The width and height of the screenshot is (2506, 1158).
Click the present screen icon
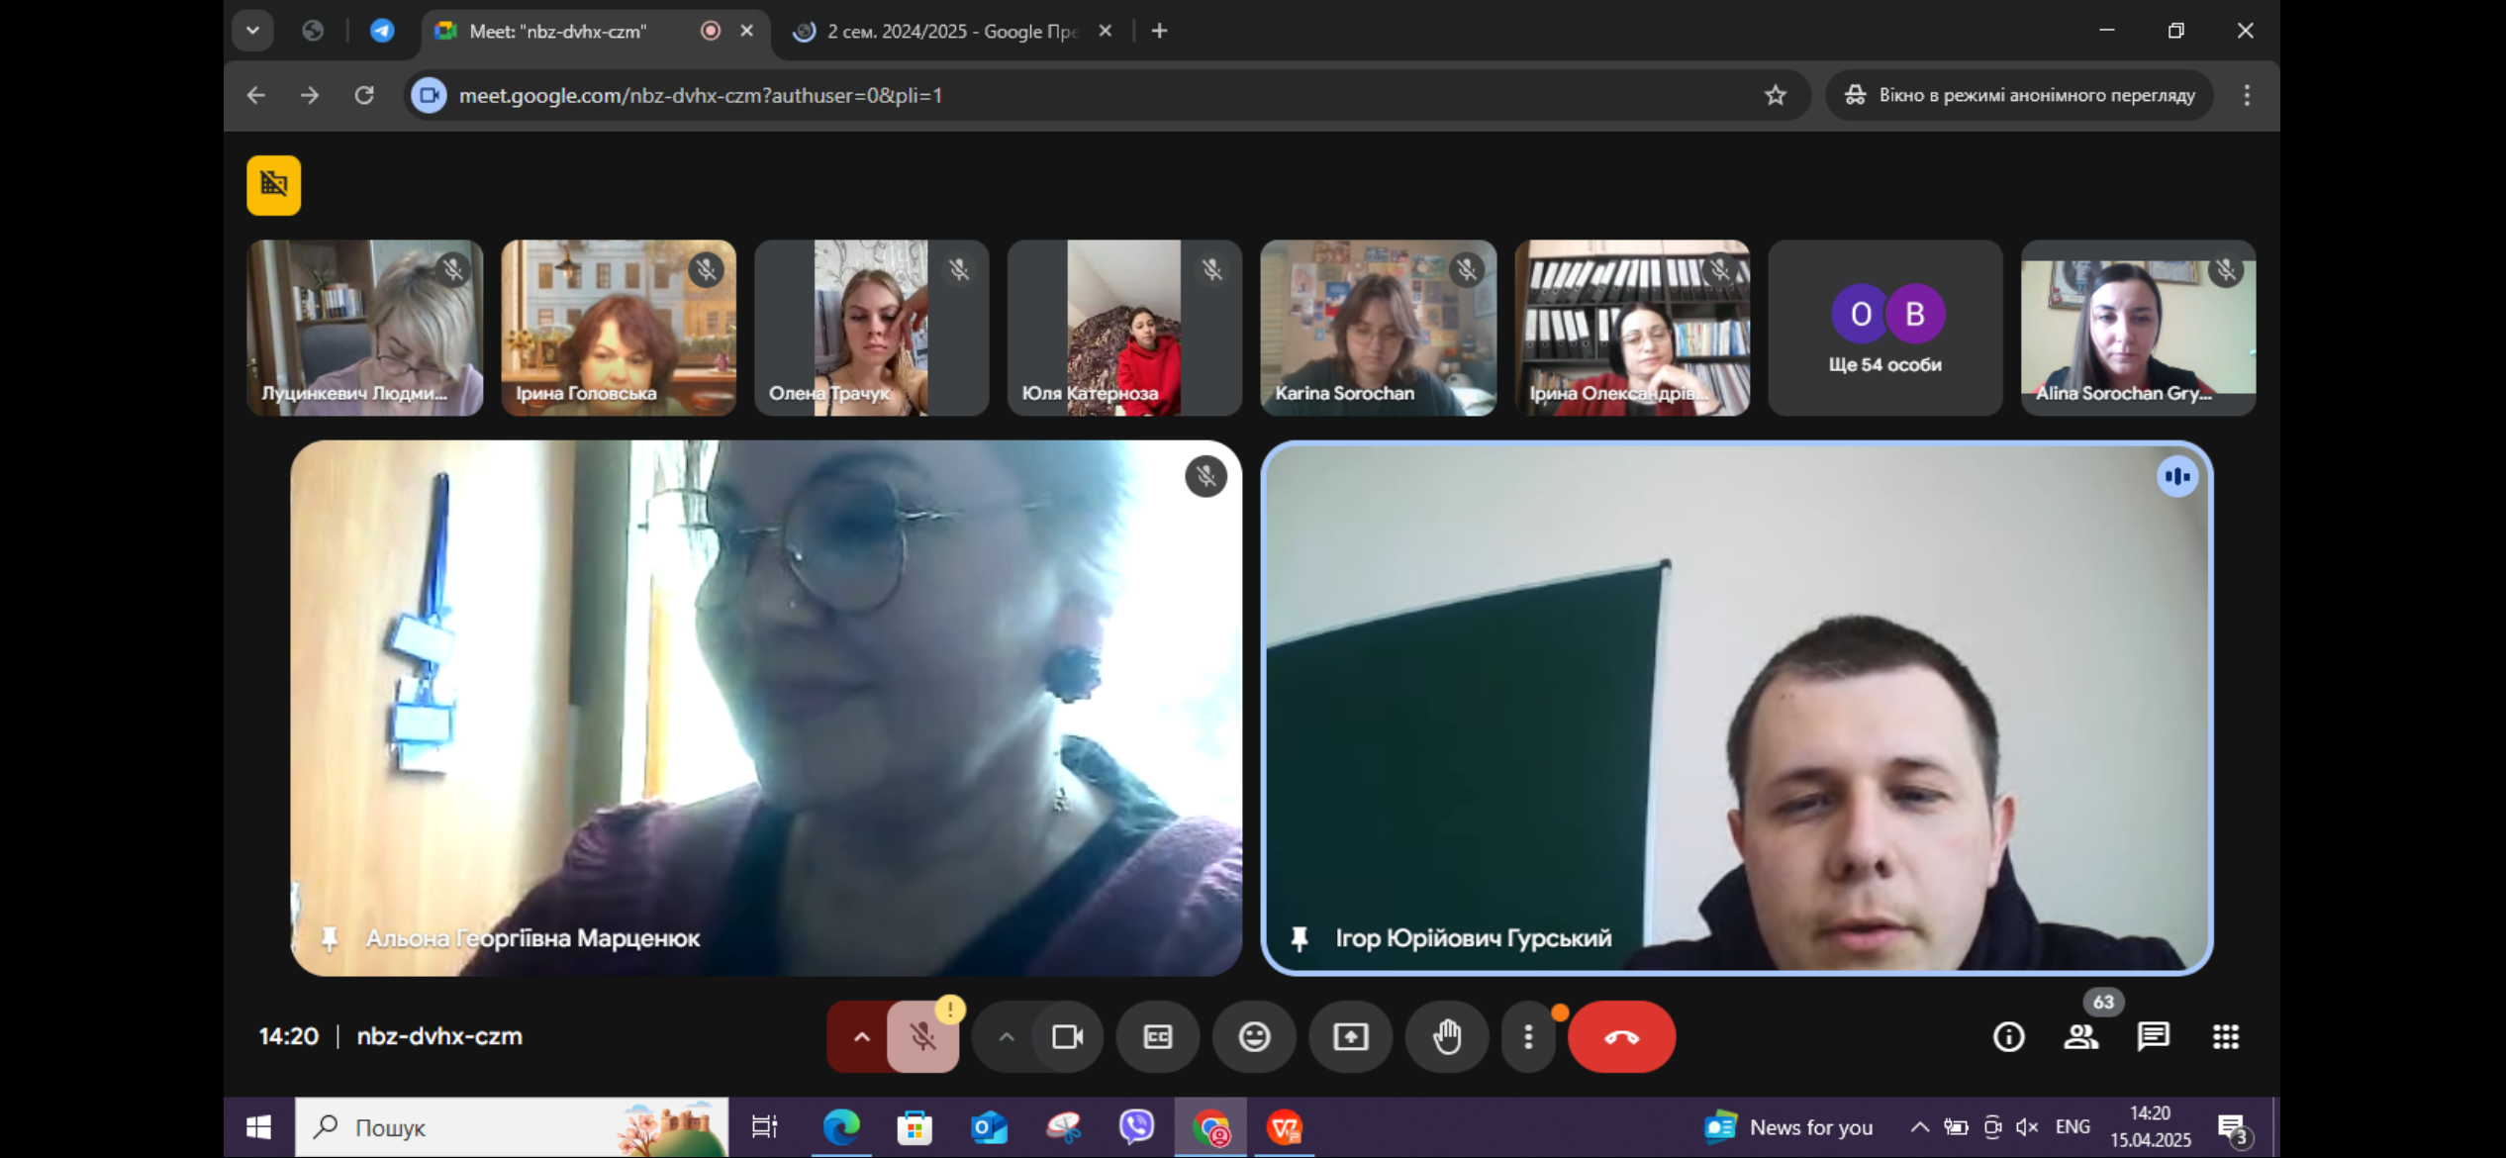click(x=1350, y=1036)
